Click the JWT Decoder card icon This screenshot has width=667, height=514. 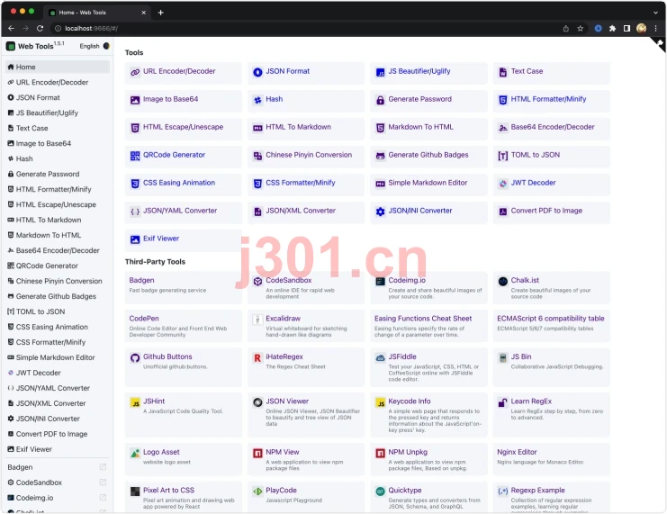503,184
